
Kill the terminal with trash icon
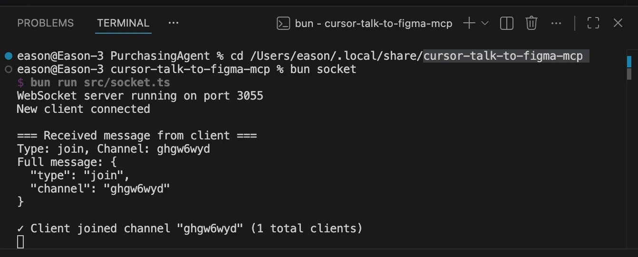(x=531, y=23)
